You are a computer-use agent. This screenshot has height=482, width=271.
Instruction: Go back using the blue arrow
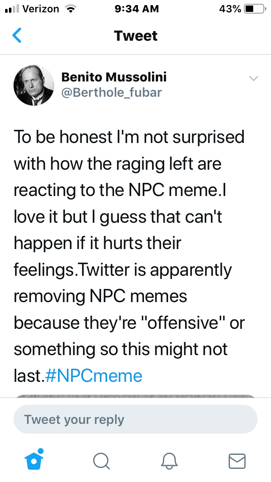(17, 36)
